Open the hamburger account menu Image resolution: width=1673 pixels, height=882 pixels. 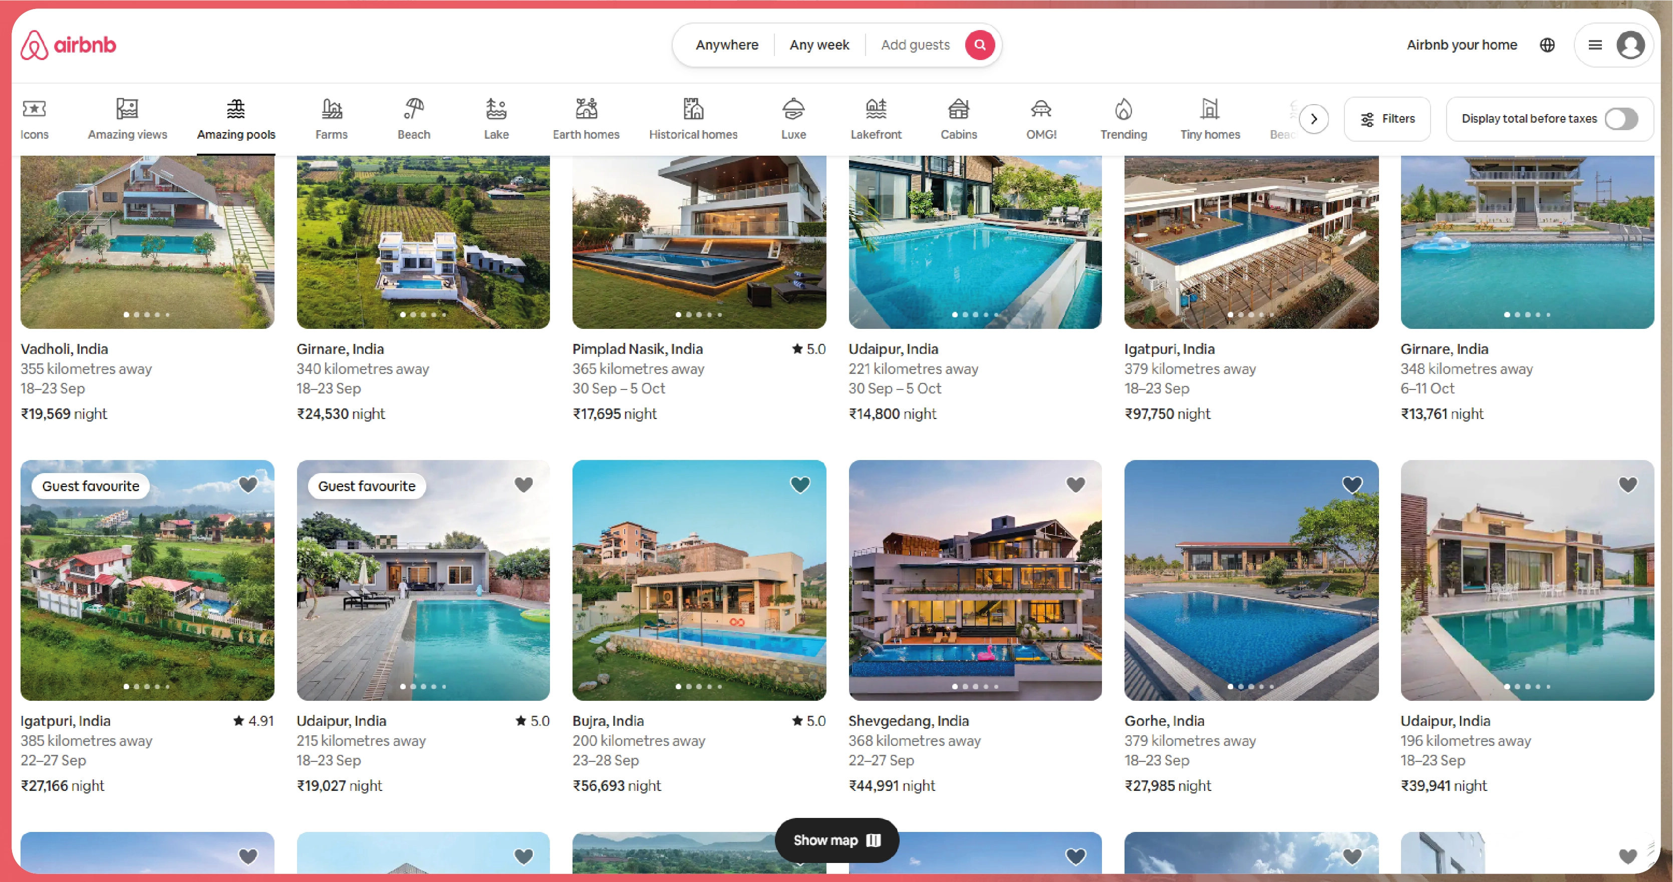[1595, 45]
